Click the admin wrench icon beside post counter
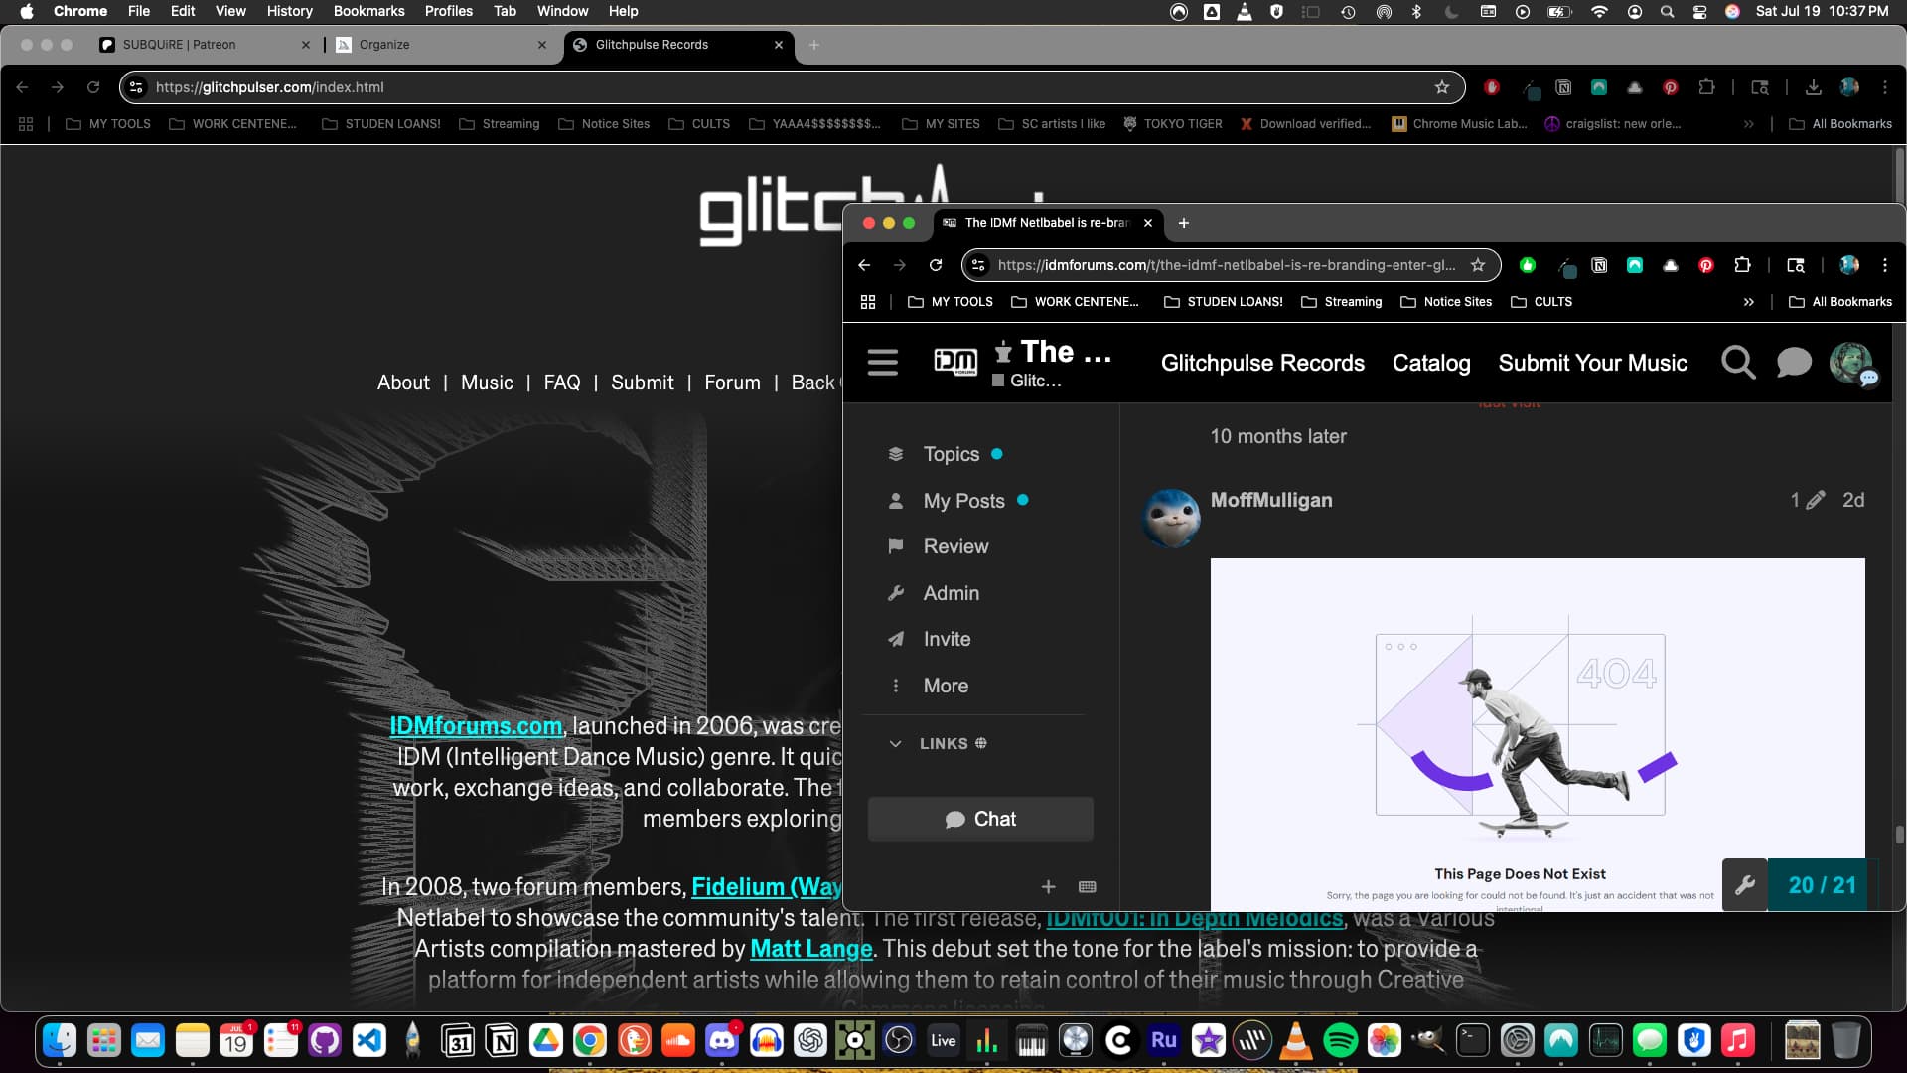Screen dimensions: 1907x1073 [x=1745, y=885]
